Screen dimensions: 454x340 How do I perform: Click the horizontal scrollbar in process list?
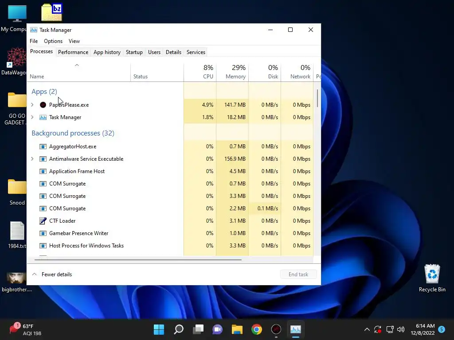(138, 259)
